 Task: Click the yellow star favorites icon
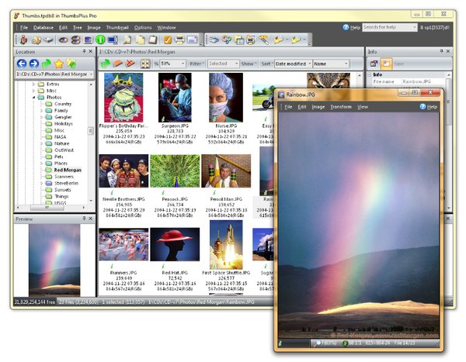pyautogui.click(x=59, y=63)
